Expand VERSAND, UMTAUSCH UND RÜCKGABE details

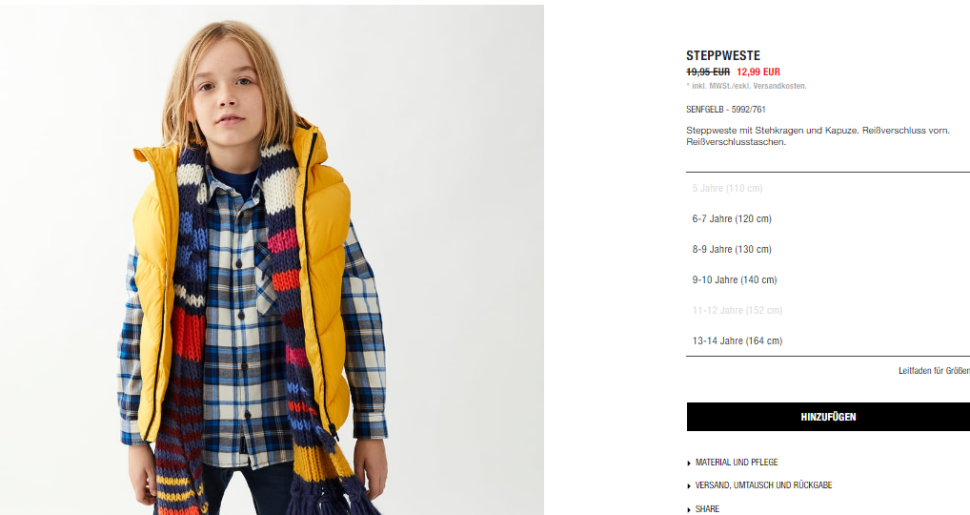[x=763, y=485]
